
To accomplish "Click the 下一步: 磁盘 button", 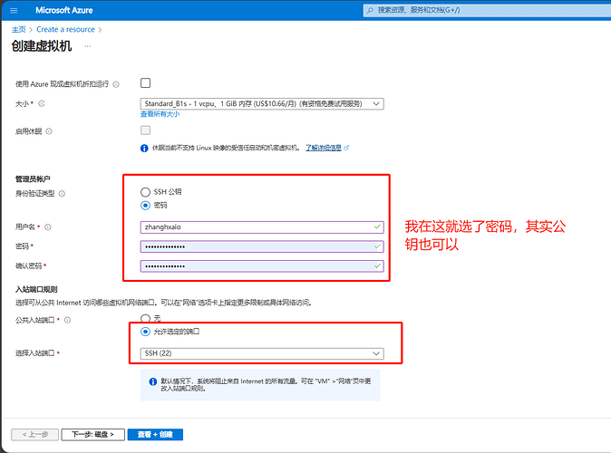I will [92, 434].
